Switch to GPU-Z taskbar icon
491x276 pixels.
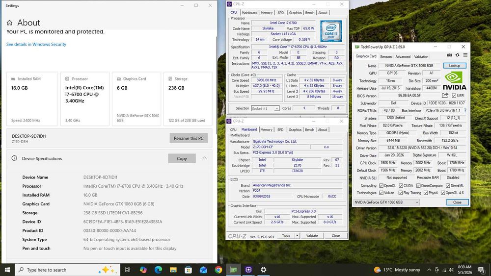(x=234, y=270)
